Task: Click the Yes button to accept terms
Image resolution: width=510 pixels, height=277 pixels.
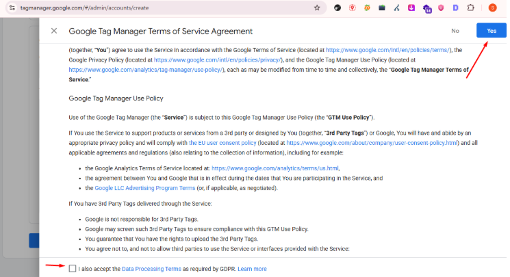Action: click(x=491, y=31)
